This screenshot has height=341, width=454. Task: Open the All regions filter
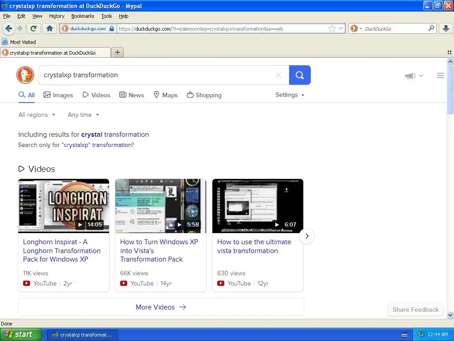(x=37, y=115)
